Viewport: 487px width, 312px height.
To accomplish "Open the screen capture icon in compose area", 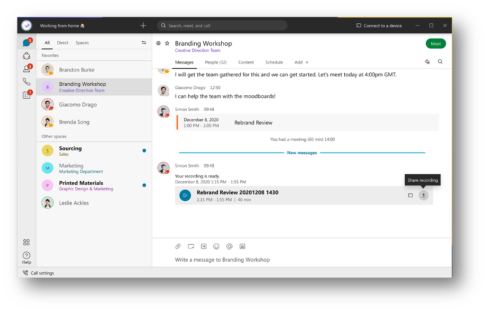I will click(191, 246).
